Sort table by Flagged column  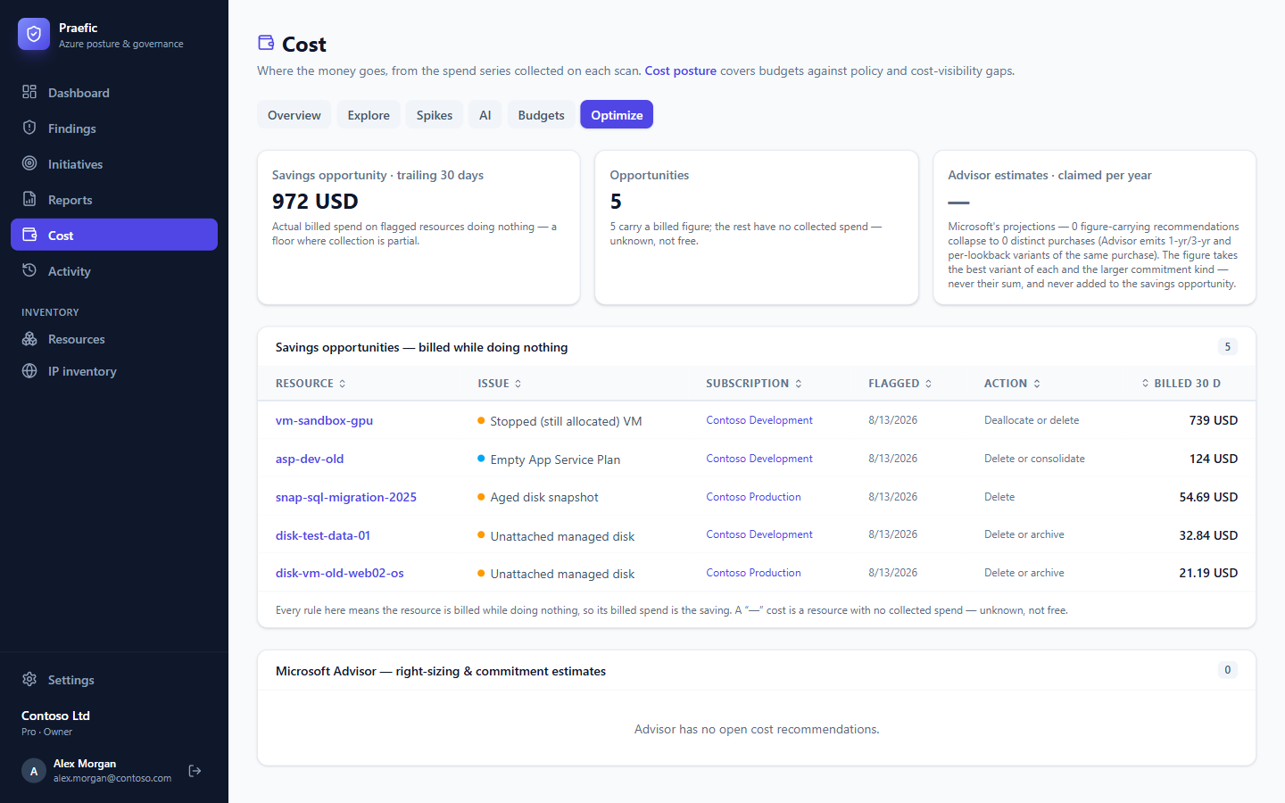pos(900,384)
